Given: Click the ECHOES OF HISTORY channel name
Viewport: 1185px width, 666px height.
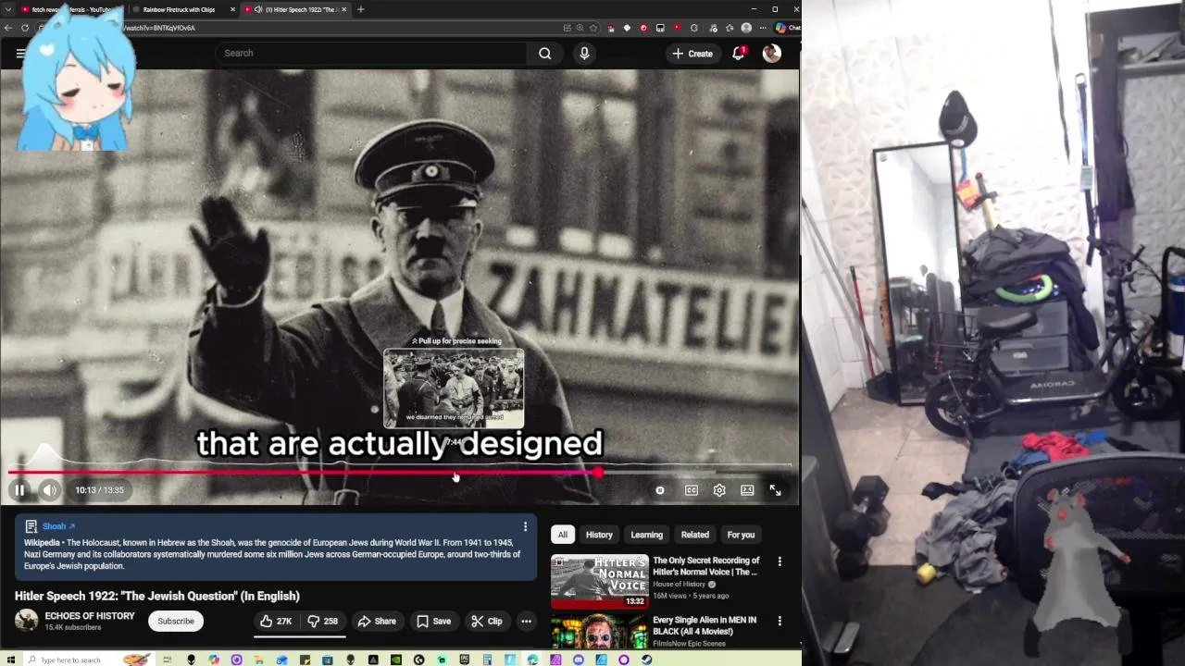Looking at the screenshot, I should pyautogui.click(x=90, y=616).
